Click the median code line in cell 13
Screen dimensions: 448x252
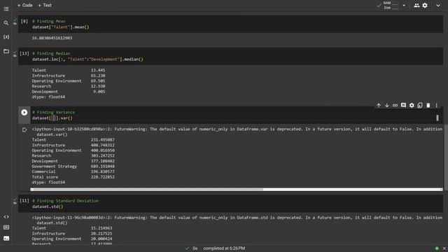tap(87, 59)
